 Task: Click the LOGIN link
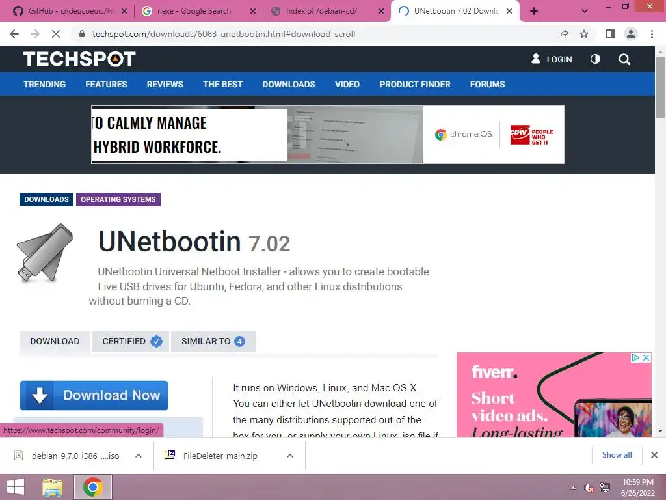[552, 59]
